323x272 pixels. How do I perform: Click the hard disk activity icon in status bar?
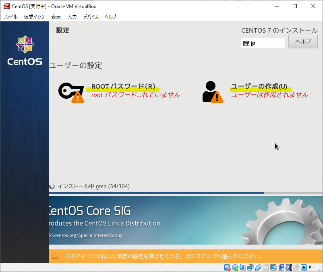(x=227, y=267)
